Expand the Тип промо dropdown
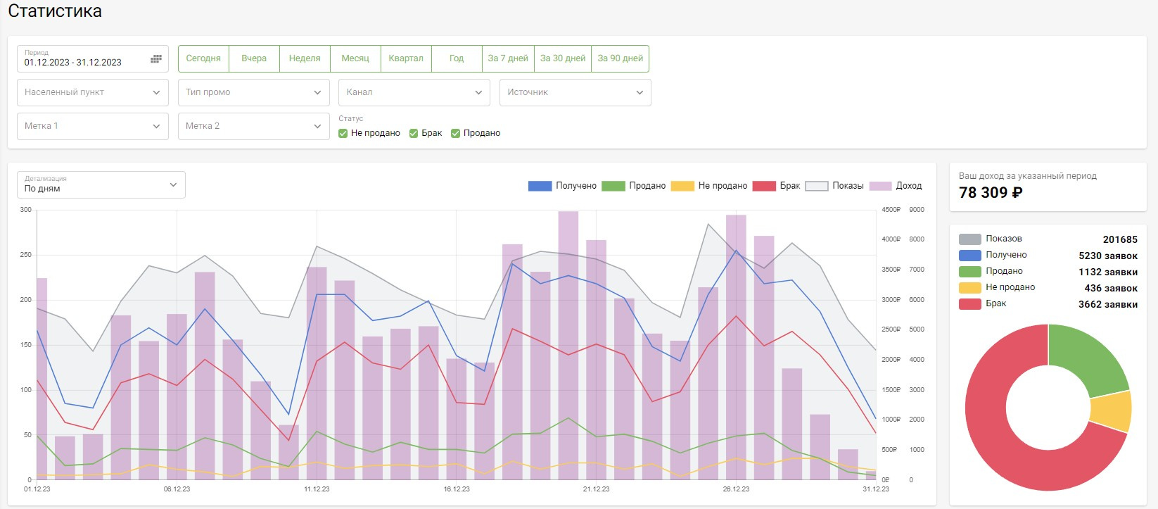Screen dimensions: 1158x509 pos(253,92)
